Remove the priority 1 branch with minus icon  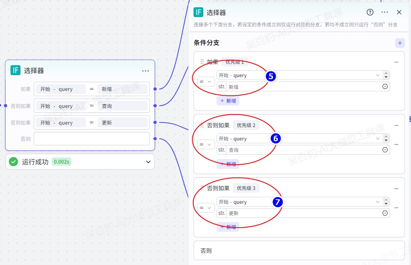pos(396,62)
